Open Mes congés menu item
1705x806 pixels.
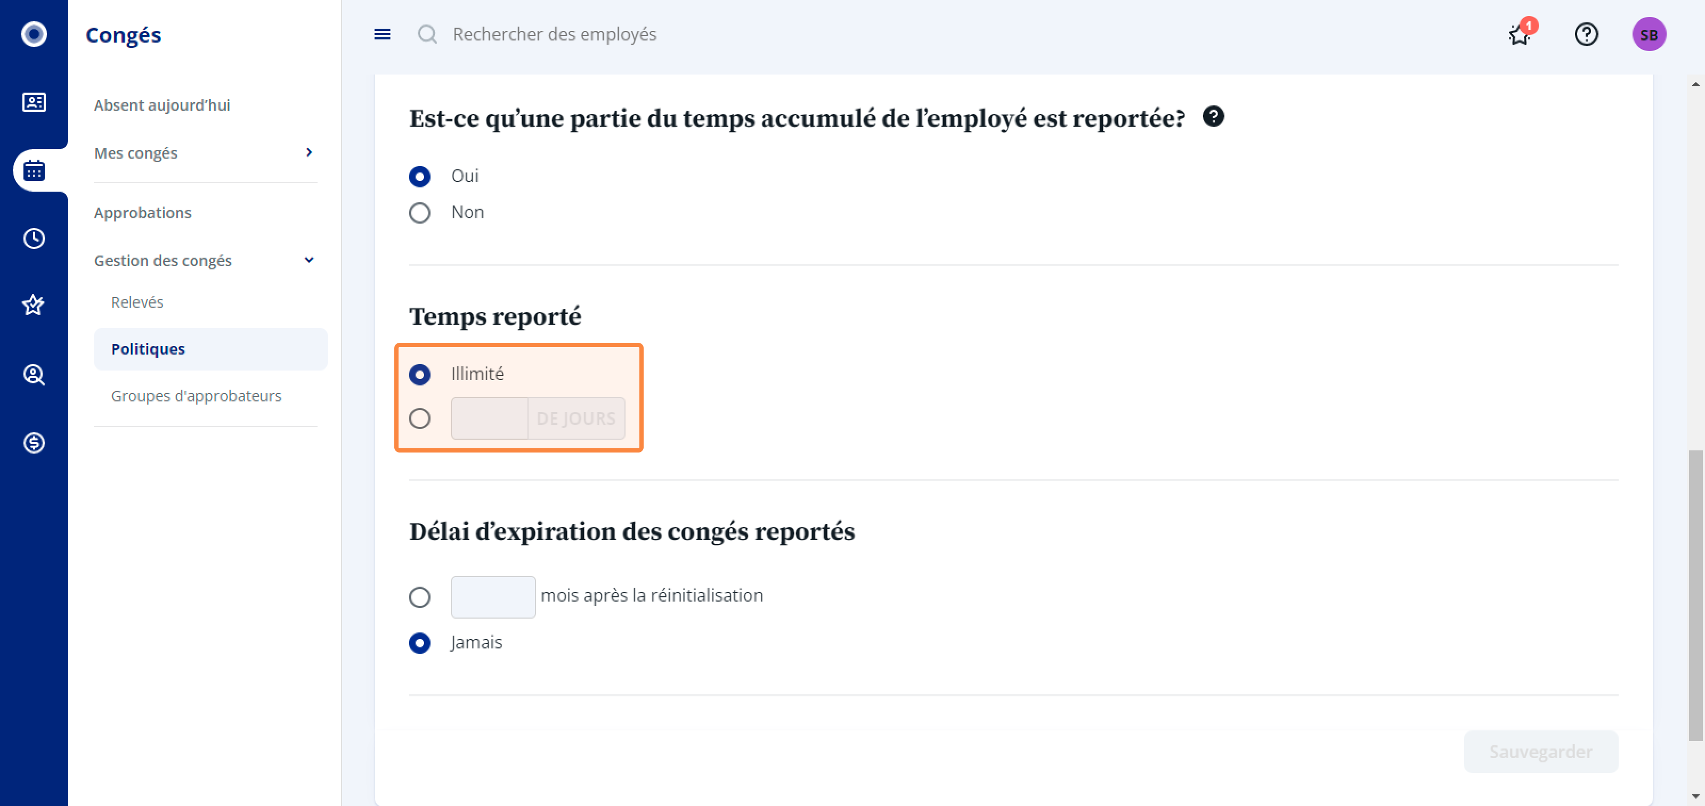click(x=136, y=153)
